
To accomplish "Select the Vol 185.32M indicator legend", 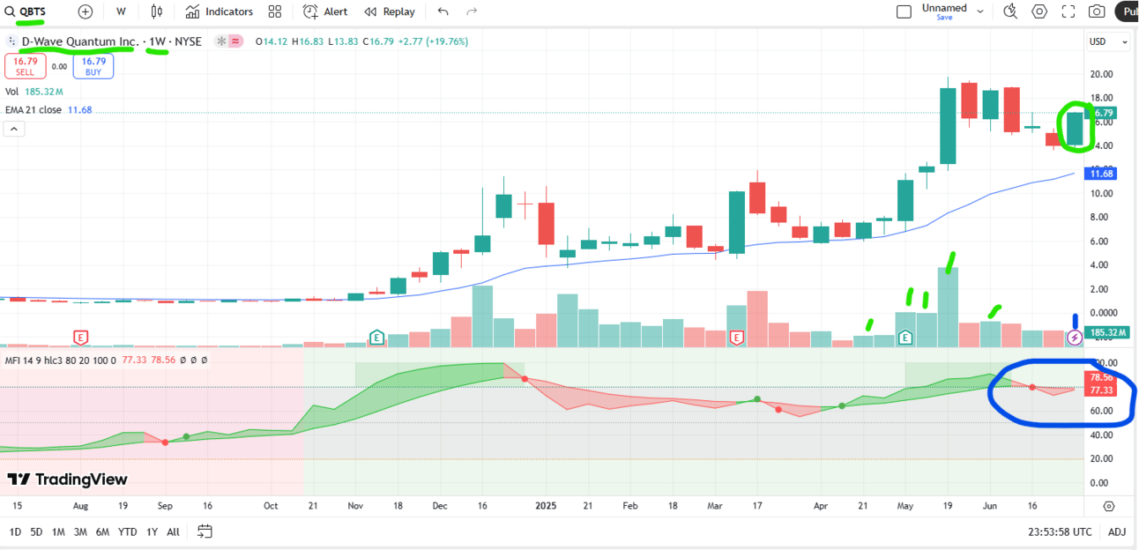I will (34, 92).
